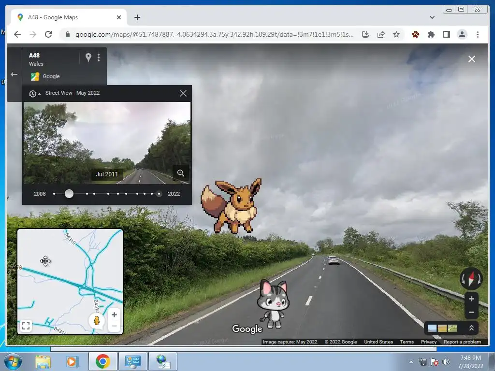Open the paw print extension
Image resolution: width=495 pixels, height=371 pixels.
415,34
